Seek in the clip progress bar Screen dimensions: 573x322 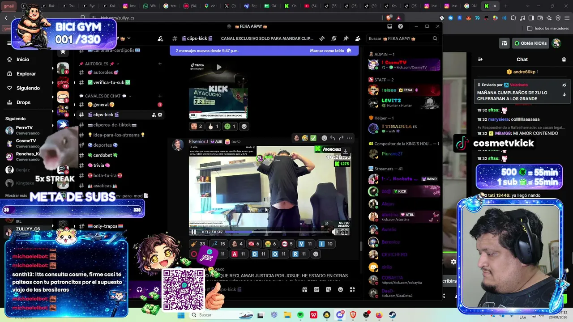[x=277, y=232]
